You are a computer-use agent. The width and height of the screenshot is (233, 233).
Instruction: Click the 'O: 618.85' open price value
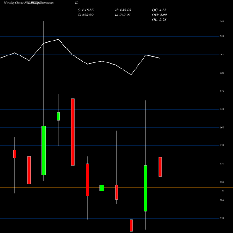tap(86, 10)
